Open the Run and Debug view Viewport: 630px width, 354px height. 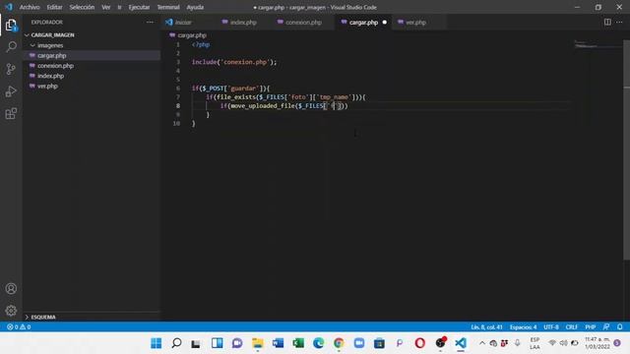pyautogui.click(x=11, y=91)
